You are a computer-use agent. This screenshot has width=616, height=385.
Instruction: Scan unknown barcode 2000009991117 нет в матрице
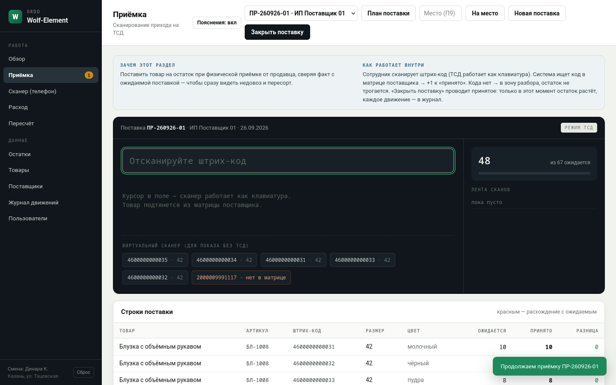[241, 278]
